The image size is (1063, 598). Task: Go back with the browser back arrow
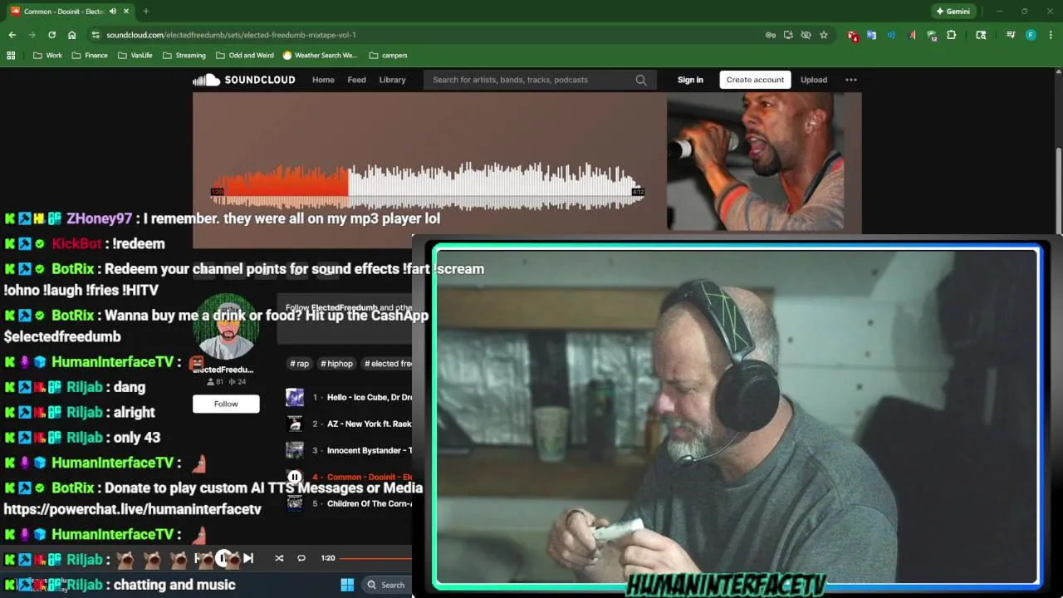[12, 35]
